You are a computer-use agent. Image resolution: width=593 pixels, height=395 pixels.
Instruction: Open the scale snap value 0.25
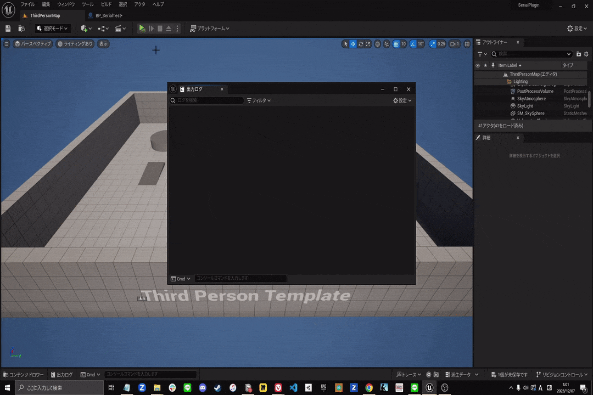point(441,44)
